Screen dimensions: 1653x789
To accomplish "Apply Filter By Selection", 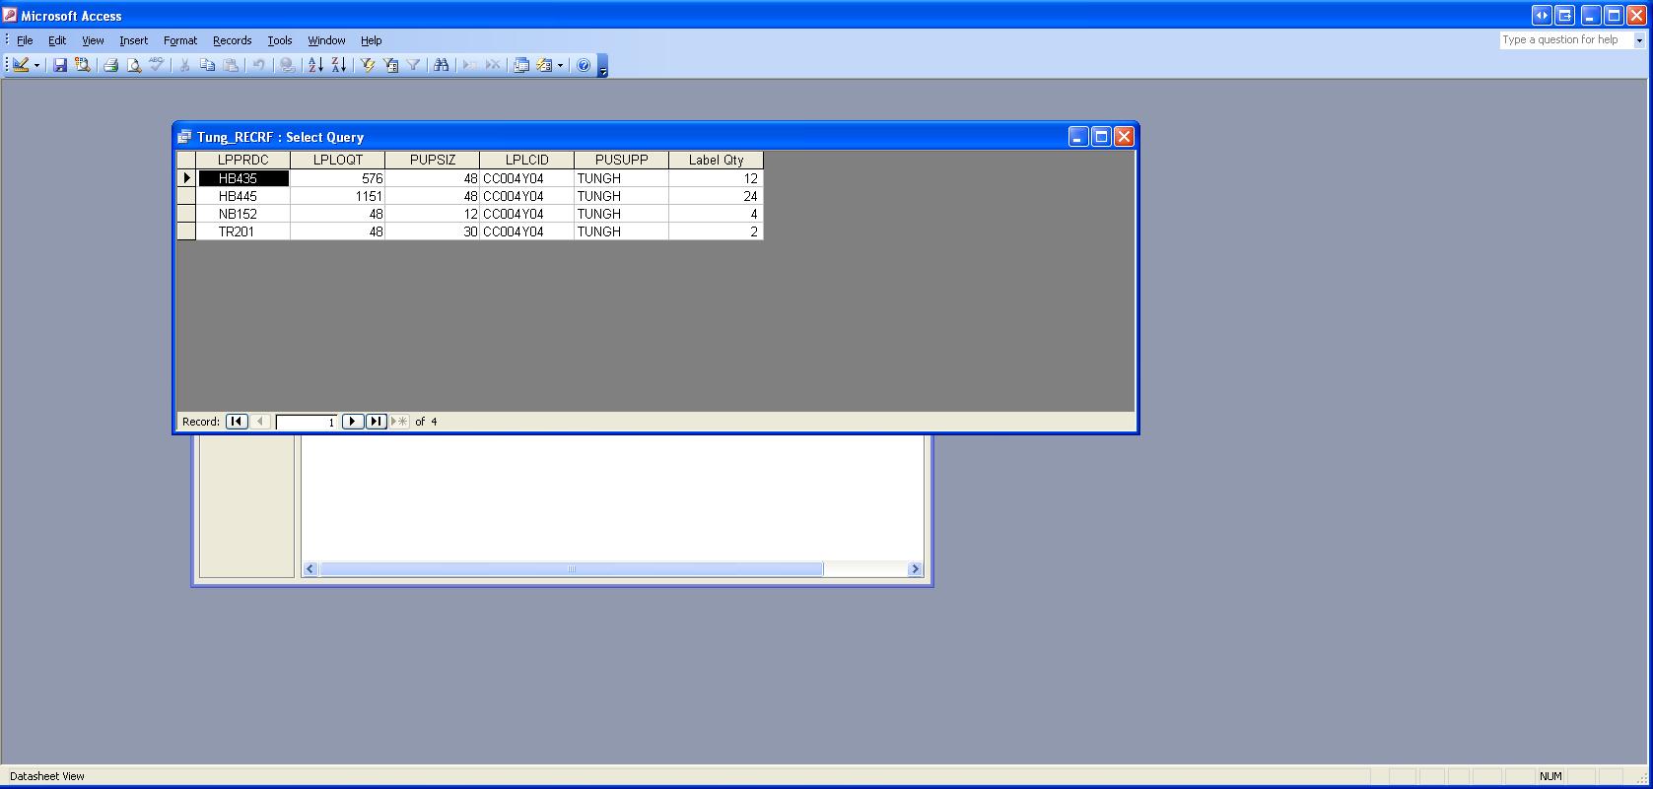I will tap(368, 65).
